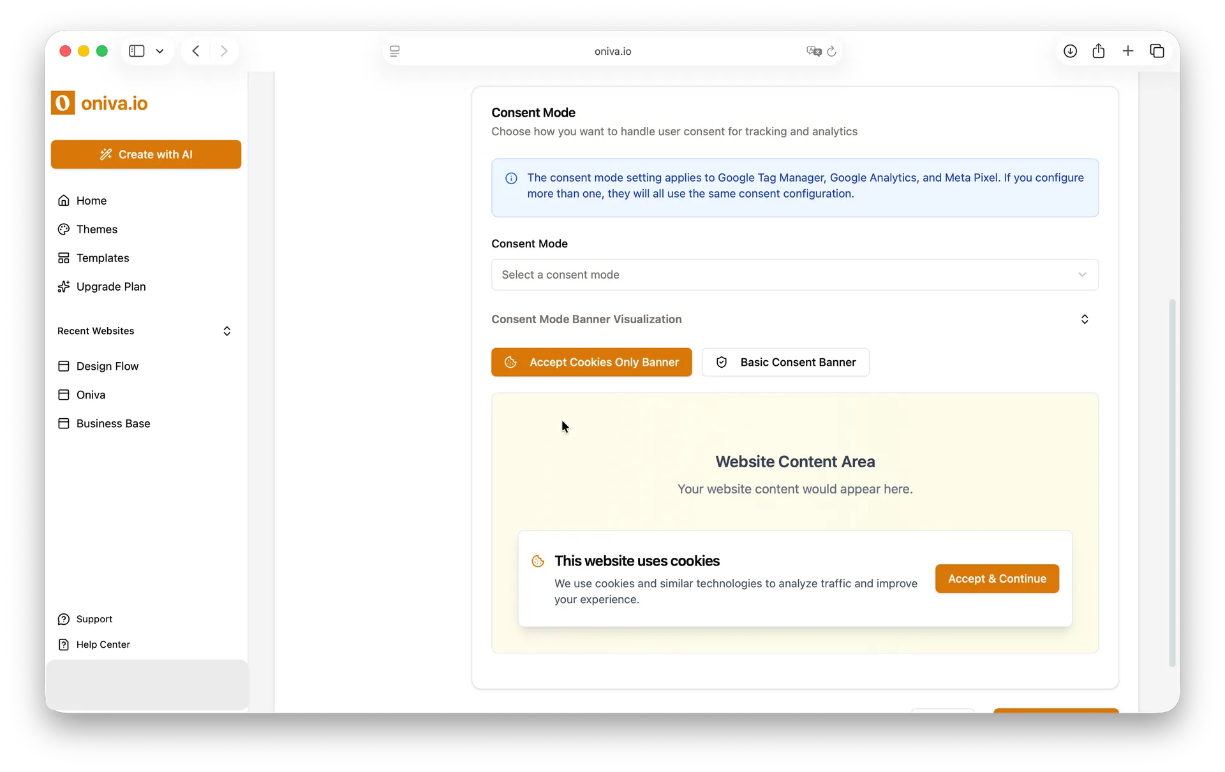Click the Upgrade Plan icon
The width and height of the screenshot is (1225, 772).
coord(64,286)
